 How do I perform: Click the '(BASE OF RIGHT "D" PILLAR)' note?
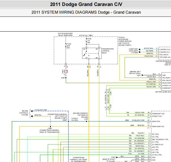coord(109,160)
